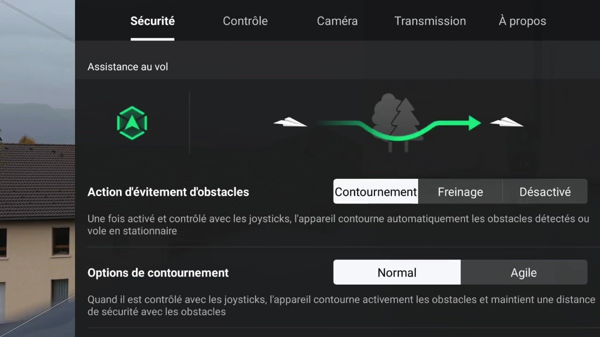This screenshot has height=337, width=600.
Task: Click the left paper plane icon
Action: point(290,122)
